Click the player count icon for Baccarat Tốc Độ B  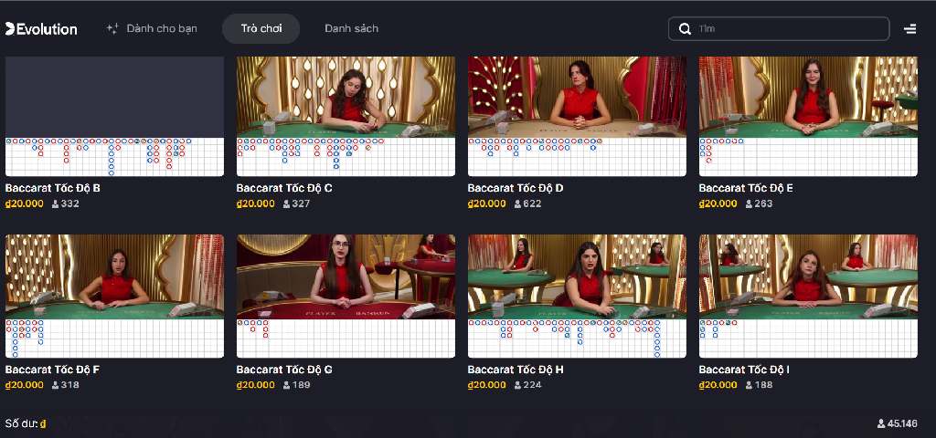pyautogui.click(x=56, y=203)
